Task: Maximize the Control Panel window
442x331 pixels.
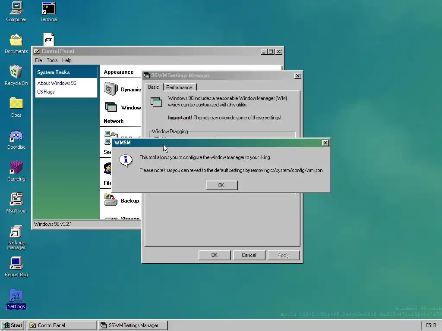Action: click(x=271, y=52)
